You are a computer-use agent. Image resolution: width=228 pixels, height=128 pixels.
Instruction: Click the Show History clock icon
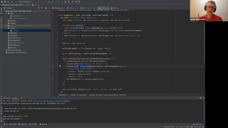click(65, 2)
